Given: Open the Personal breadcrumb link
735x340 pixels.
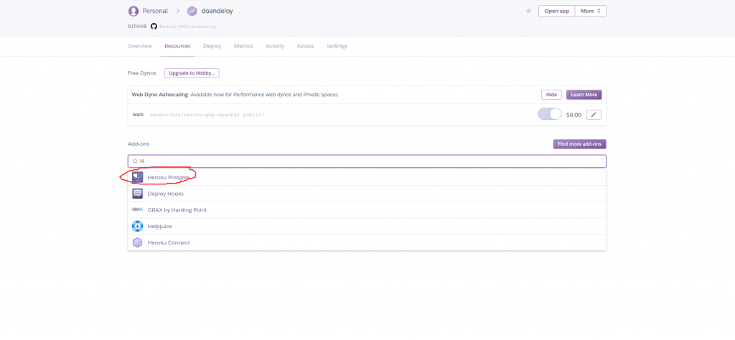Looking at the screenshot, I should (x=155, y=11).
